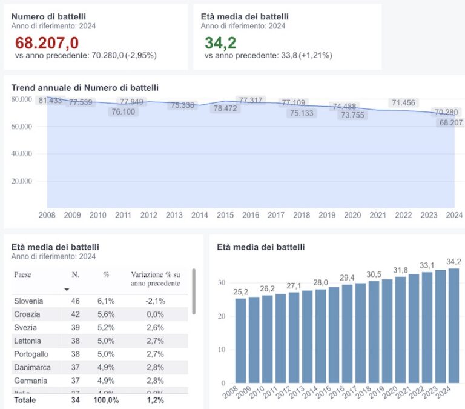
Task: Click the 100,0% total percentage cell
Action: (106, 400)
